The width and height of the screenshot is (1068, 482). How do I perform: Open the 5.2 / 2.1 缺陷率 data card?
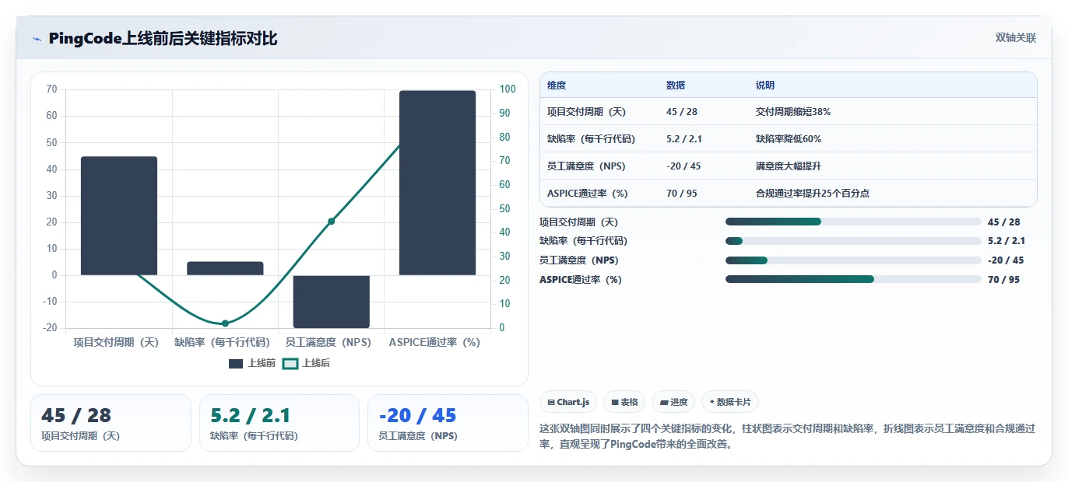(279, 423)
